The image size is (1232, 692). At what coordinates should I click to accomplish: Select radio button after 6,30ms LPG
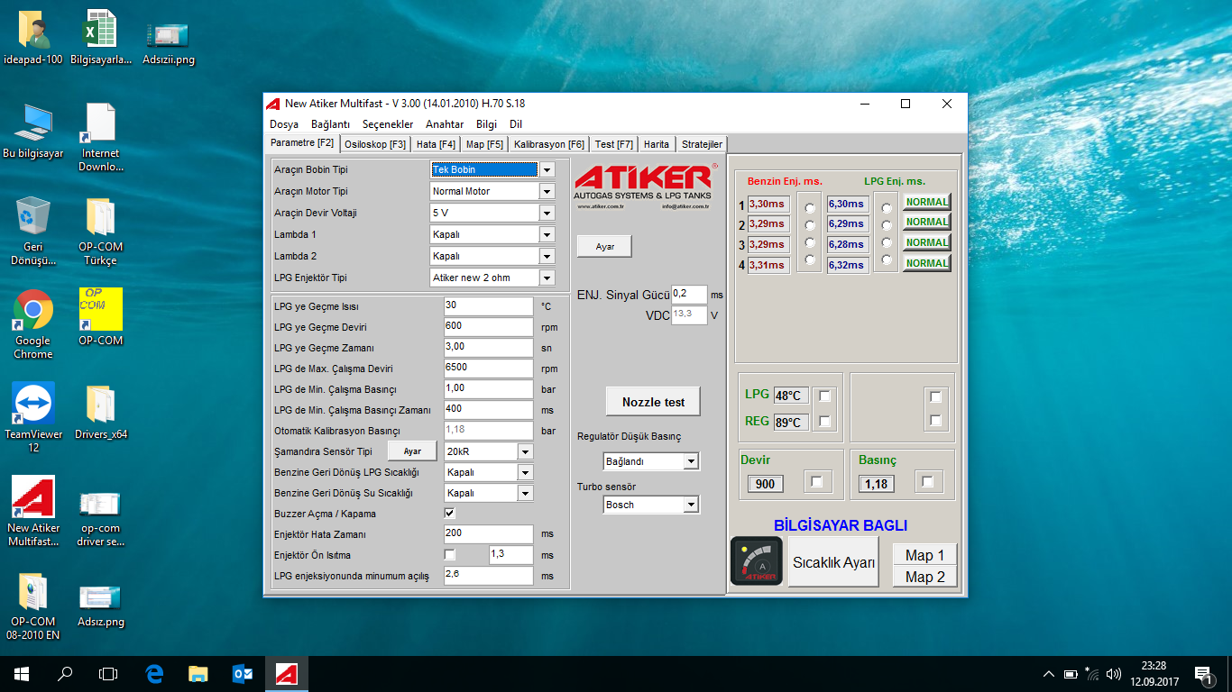(887, 208)
